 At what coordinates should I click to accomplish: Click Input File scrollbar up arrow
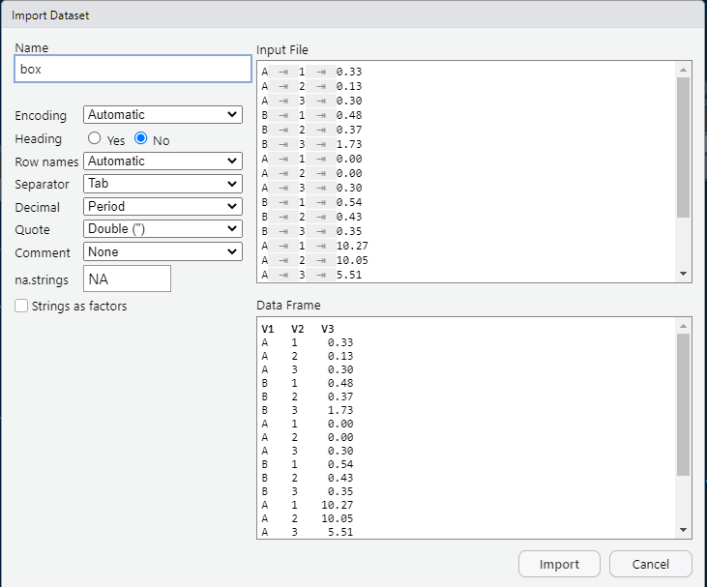683,70
